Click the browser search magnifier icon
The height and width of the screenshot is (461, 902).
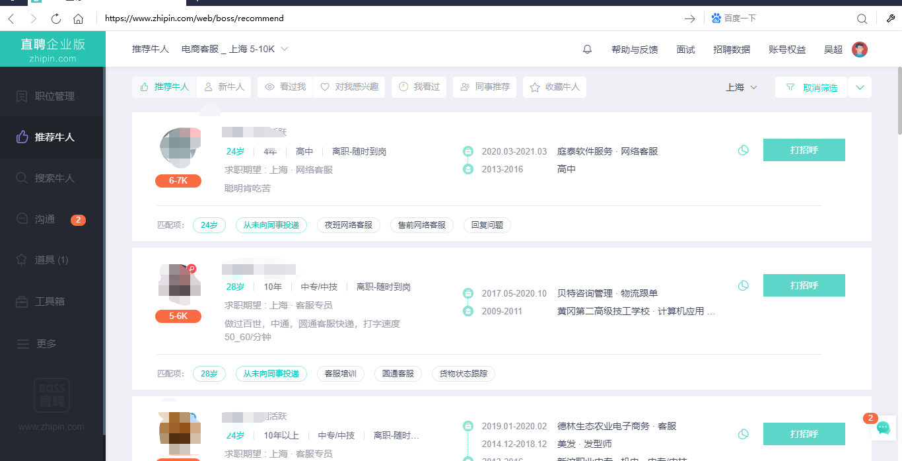[862, 18]
